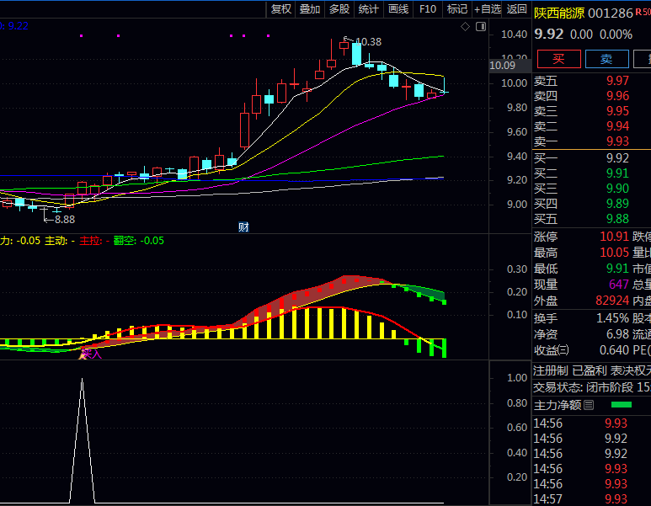Open the 标记 mark menu

pos(457,9)
